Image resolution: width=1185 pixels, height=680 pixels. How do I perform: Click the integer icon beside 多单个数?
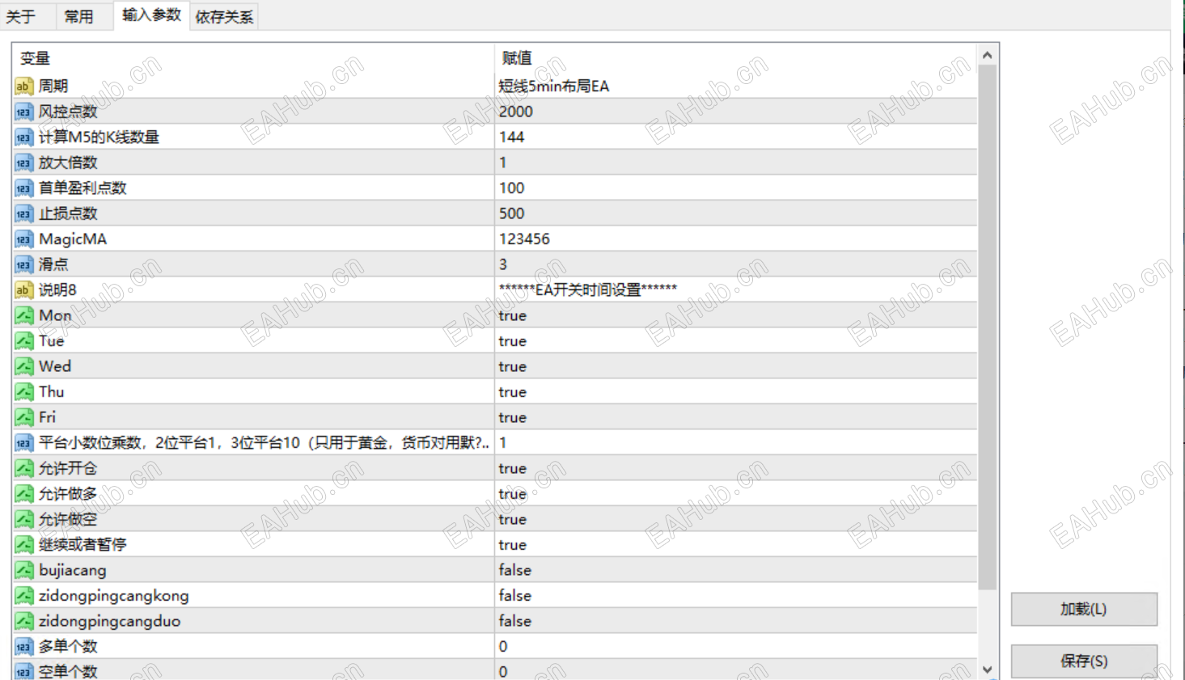(x=23, y=647)
